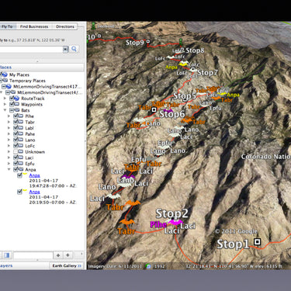Expand the Laci folder
291x291 pixels.
click(9, 158)
